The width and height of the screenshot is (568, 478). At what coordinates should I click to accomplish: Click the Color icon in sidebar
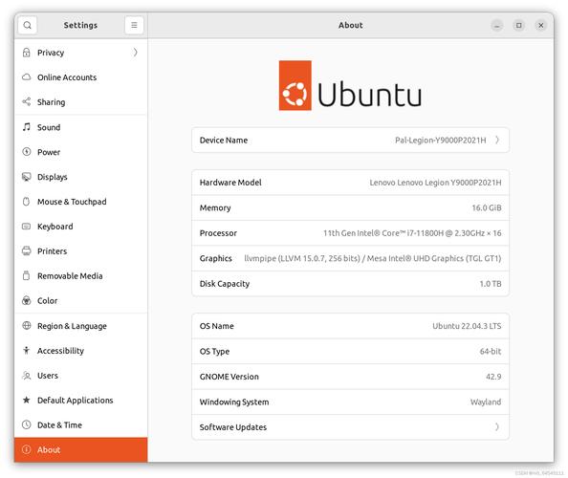(27, 300)
